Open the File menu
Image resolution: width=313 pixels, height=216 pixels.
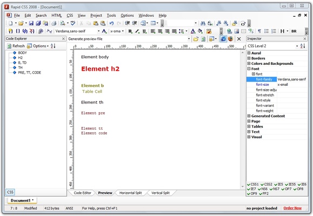pos(17,15)
